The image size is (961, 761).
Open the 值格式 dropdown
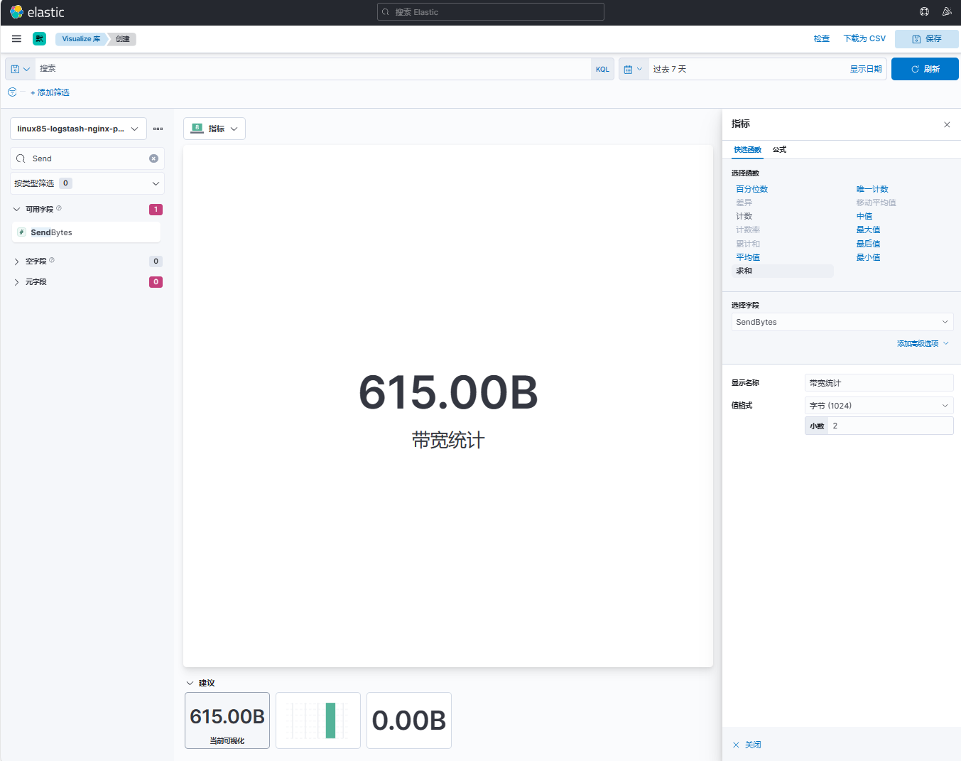pyautogui.click(x=878, y=406)
